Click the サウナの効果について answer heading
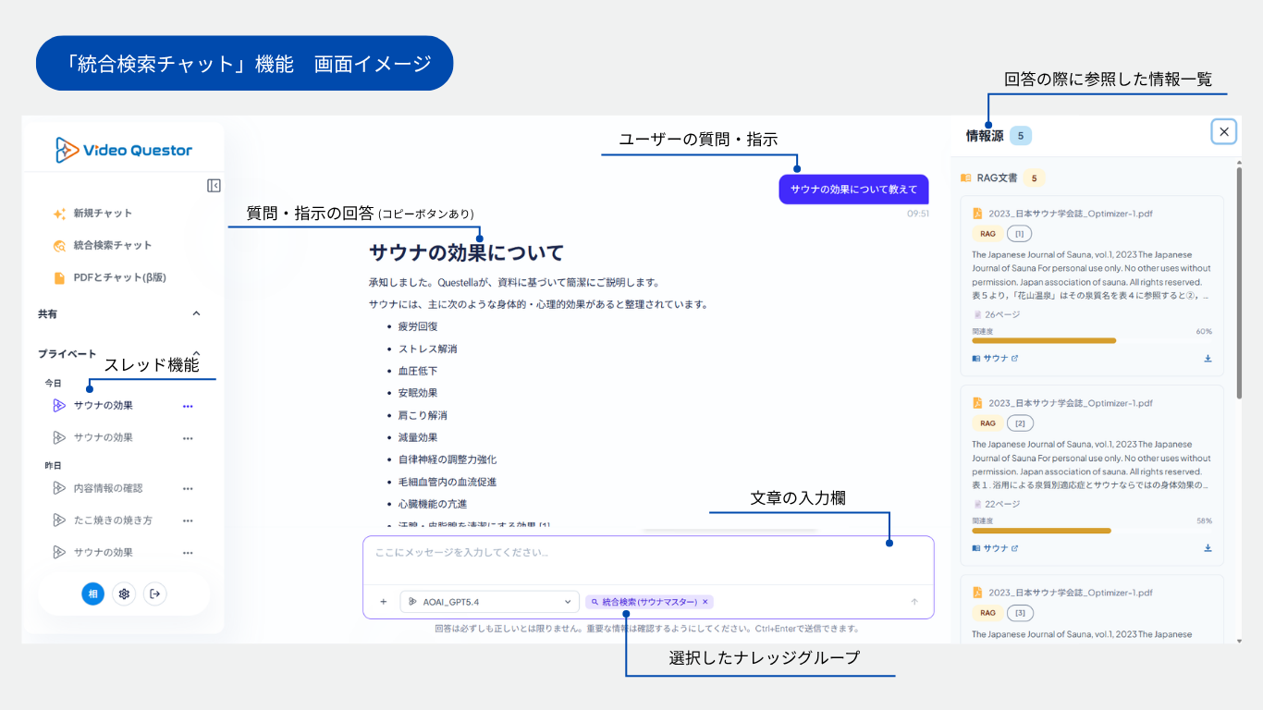The height and width of the screenshot is (710, 1263). (x=466, y=252)
